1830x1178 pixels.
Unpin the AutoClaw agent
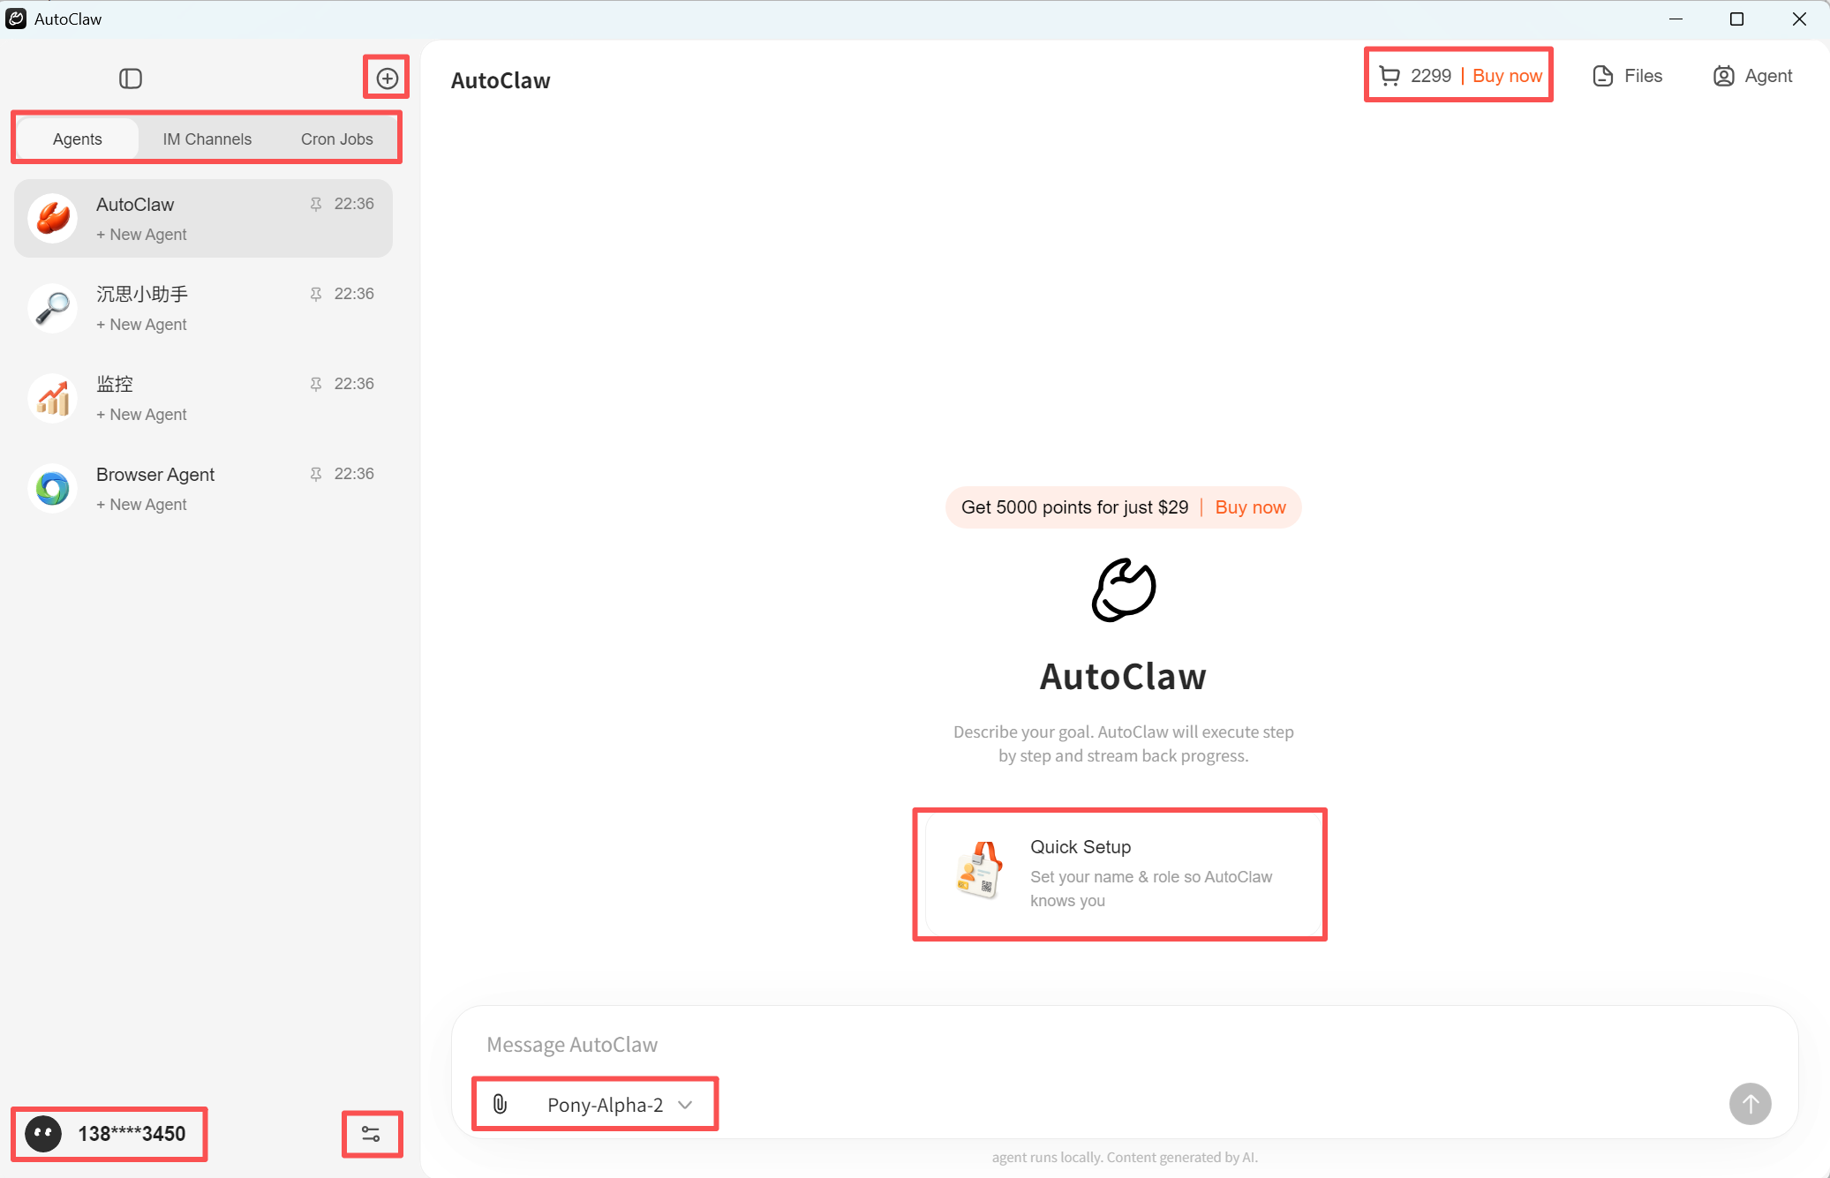click(x=314, y=204)
